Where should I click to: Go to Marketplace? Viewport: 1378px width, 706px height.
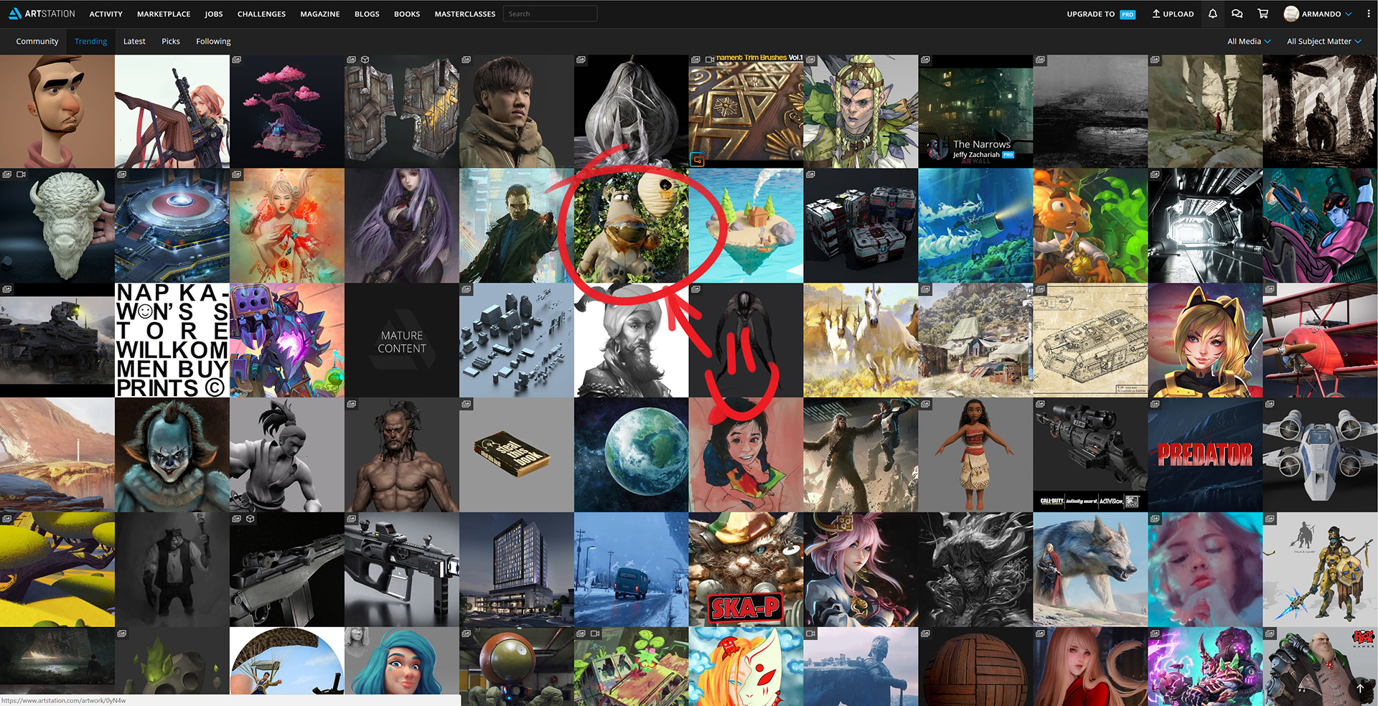click(164, 14)
